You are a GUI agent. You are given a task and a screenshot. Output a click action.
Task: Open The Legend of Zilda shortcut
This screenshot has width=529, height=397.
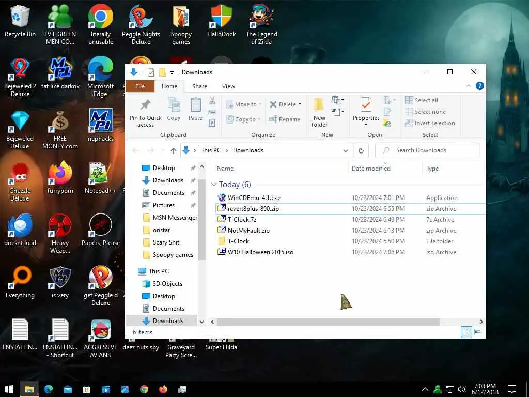point(261,24)
